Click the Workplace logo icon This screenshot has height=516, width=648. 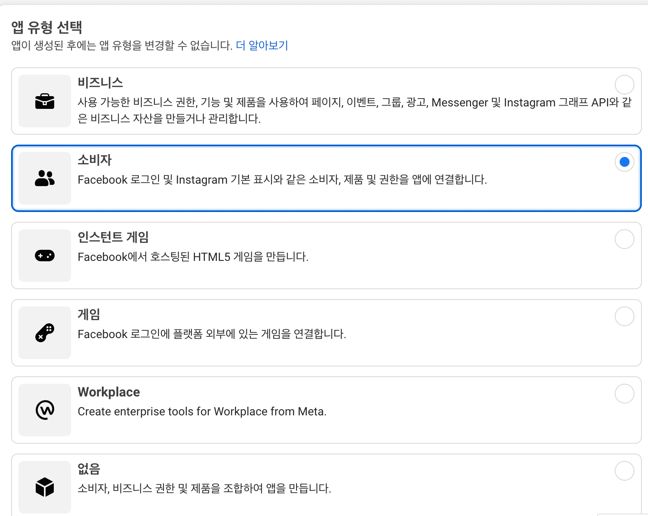45,410
